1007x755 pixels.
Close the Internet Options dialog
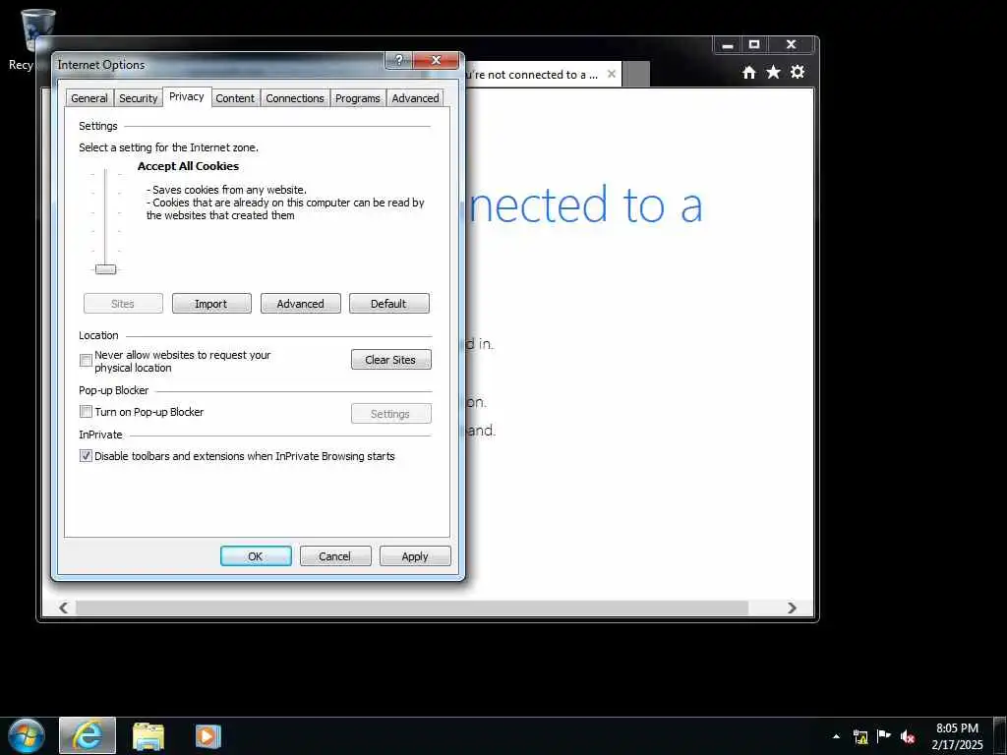tap(436, 60)
